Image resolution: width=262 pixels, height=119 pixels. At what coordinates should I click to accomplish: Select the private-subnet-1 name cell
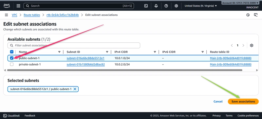[x=30, y=65]
